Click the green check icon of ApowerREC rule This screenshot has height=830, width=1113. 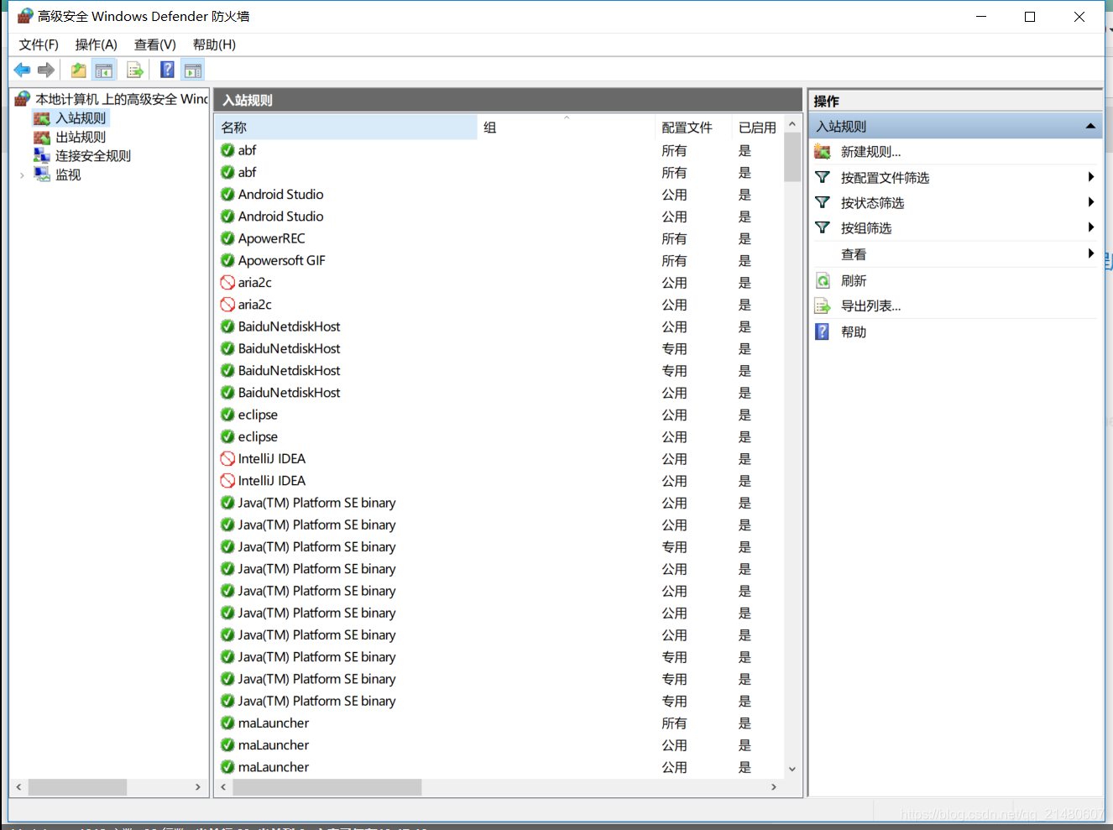pyautogui.click(x=227, y=238)
